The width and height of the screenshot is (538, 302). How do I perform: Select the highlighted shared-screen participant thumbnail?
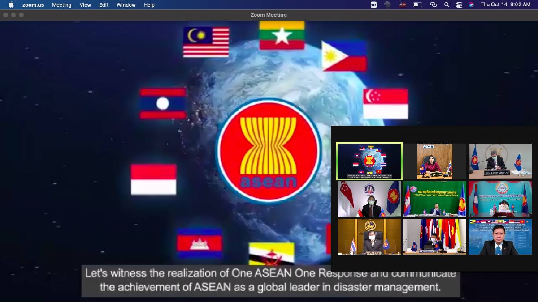tap(369, 161)
